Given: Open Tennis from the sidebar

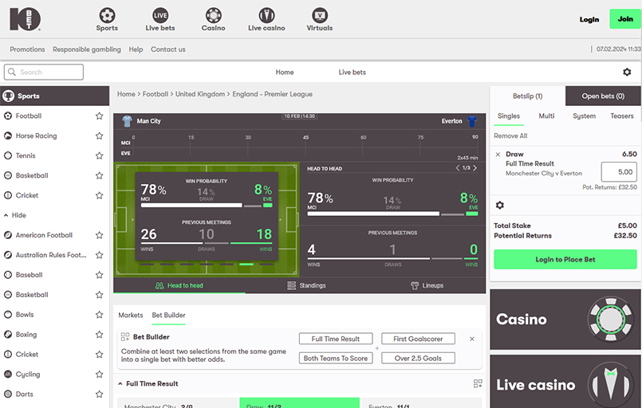Looking at the screenshot, I should click(x=26, y=155).
